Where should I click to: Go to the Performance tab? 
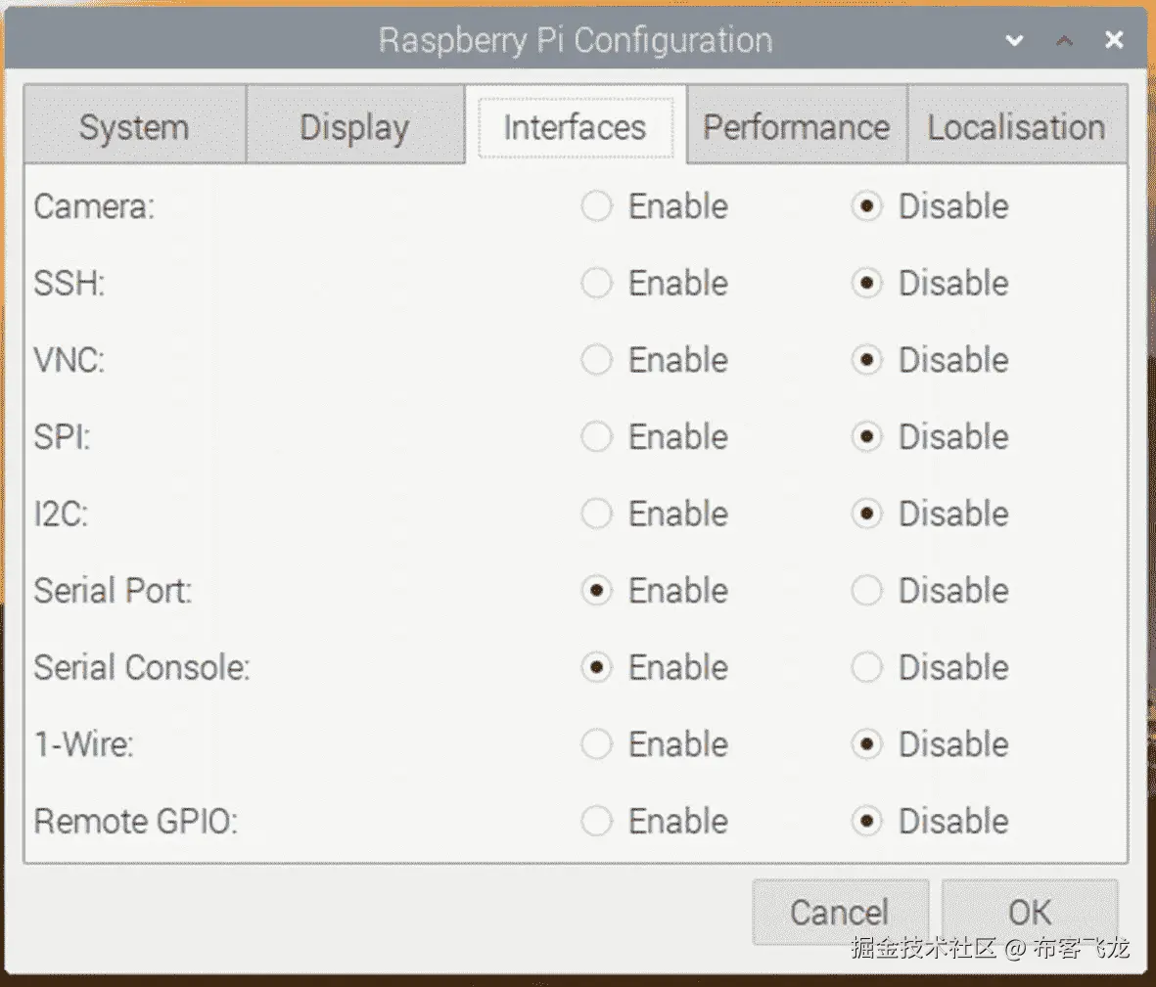click(796, 127)
